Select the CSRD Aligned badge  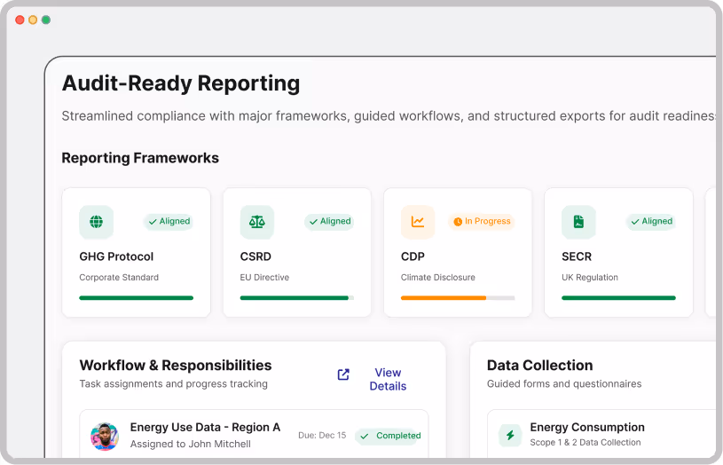pyautogui.click(x=330, y=222)
